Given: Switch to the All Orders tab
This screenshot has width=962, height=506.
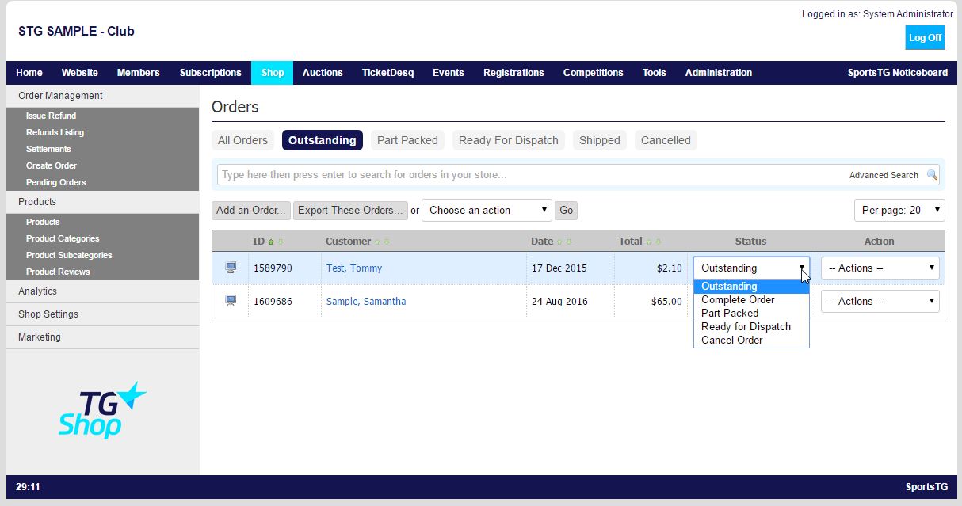Looking at the screenshot, I should (x=242, y=140).
